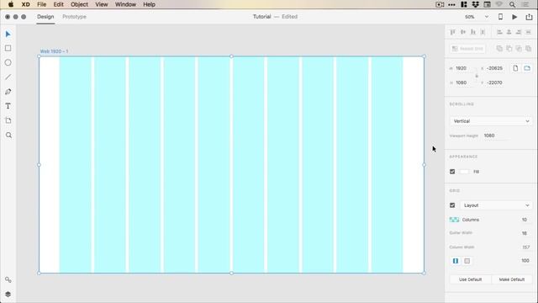The height and width of the screenshot is (303, 538).
Task: Click the artboard height field 1080
Action: (464, 82)
